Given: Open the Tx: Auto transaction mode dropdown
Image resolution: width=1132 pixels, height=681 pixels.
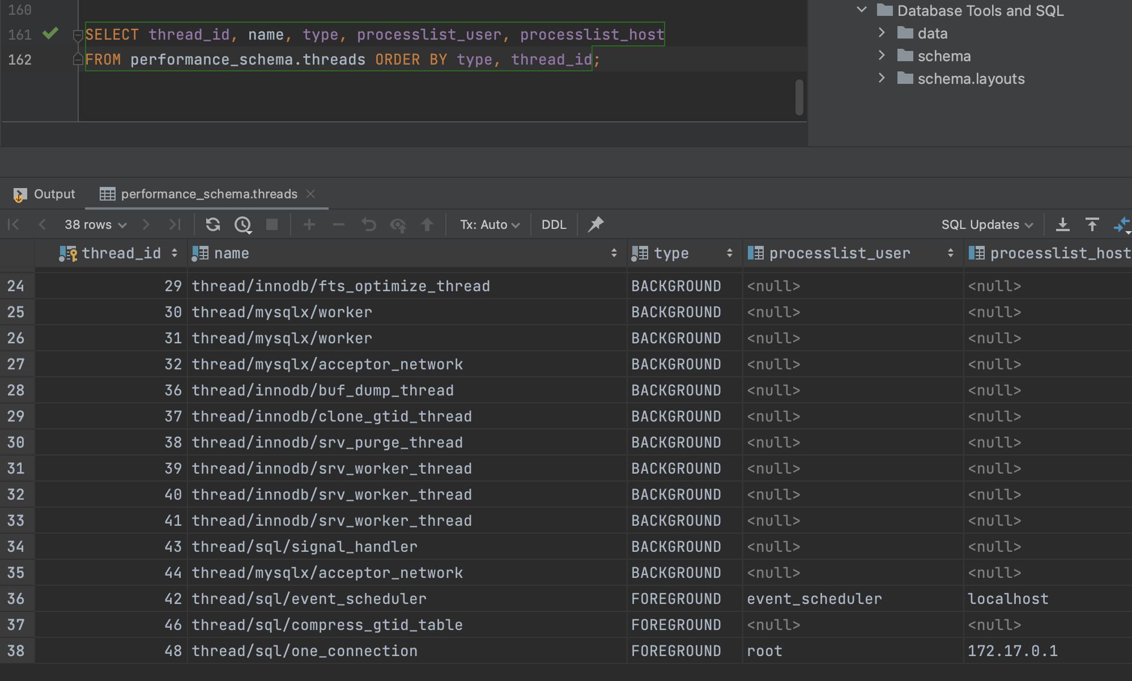Looking at the screenshot, I should pyautogui.click(x=490, y=225).
